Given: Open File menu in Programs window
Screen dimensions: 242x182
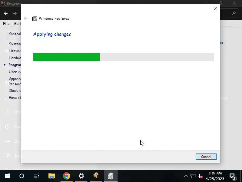Looking at the screenshot, I should pos(6,24).
